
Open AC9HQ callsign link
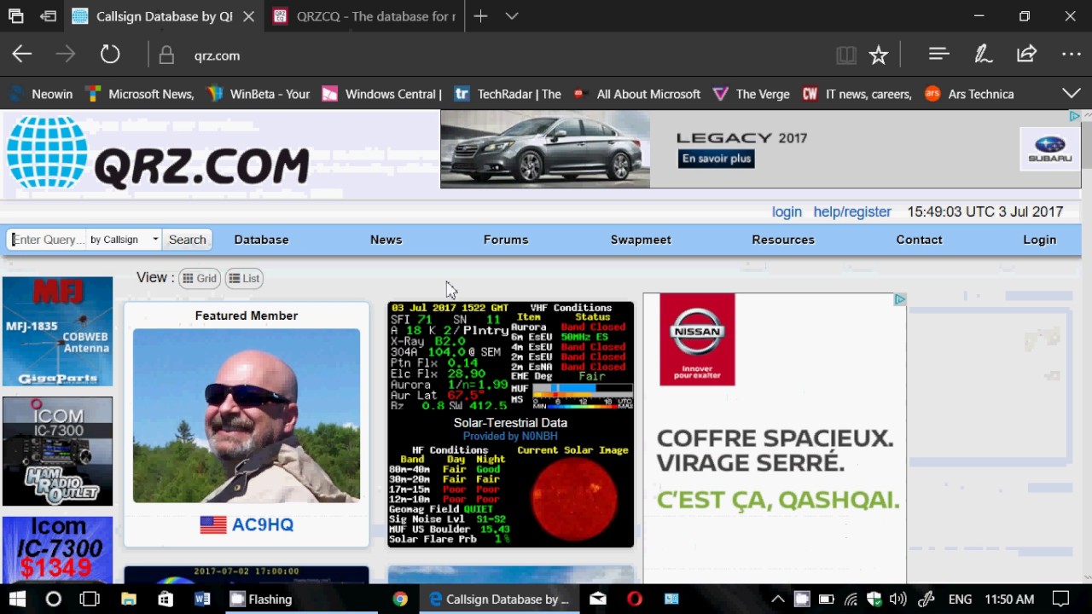[x=262, y=524]
